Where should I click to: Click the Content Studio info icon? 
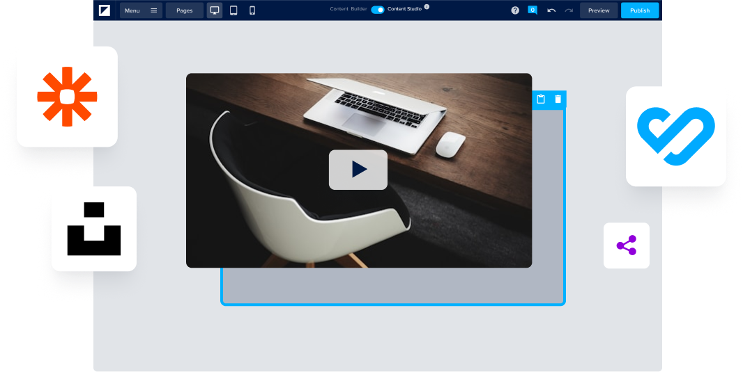point(427,7)
